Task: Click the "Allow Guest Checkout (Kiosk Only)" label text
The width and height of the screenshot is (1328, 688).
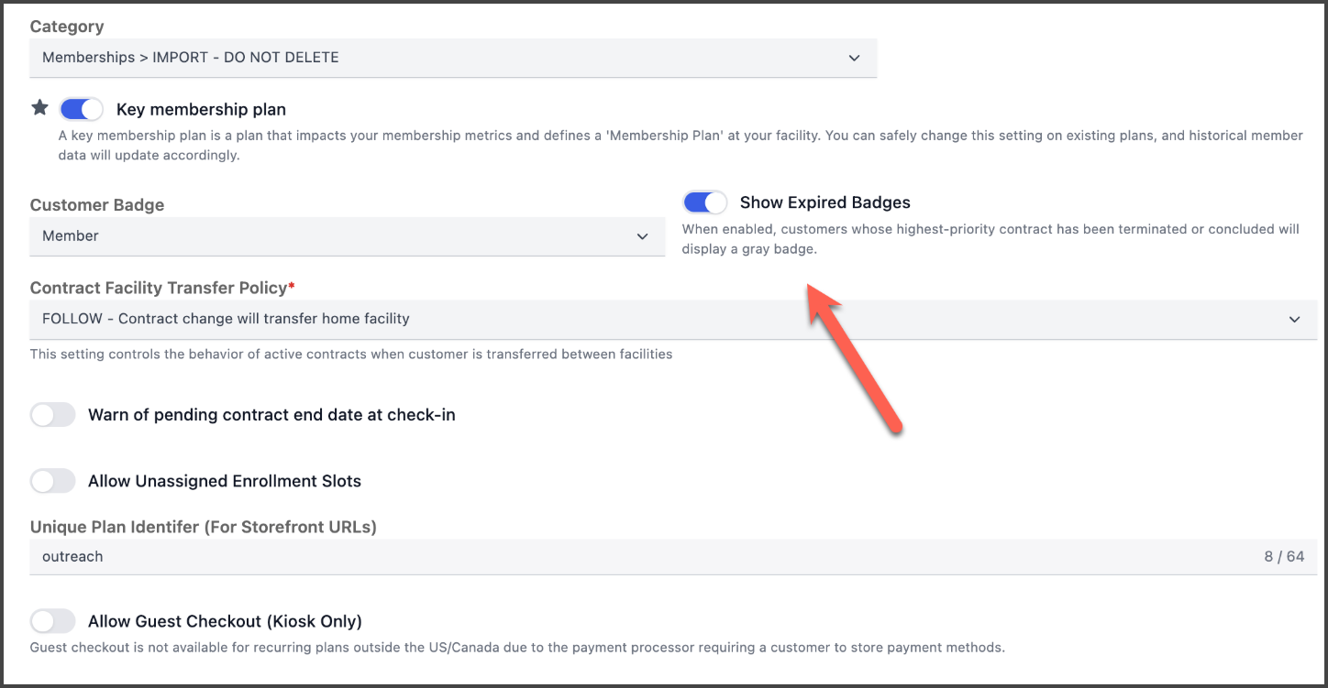Action: (x=225, y=621)
